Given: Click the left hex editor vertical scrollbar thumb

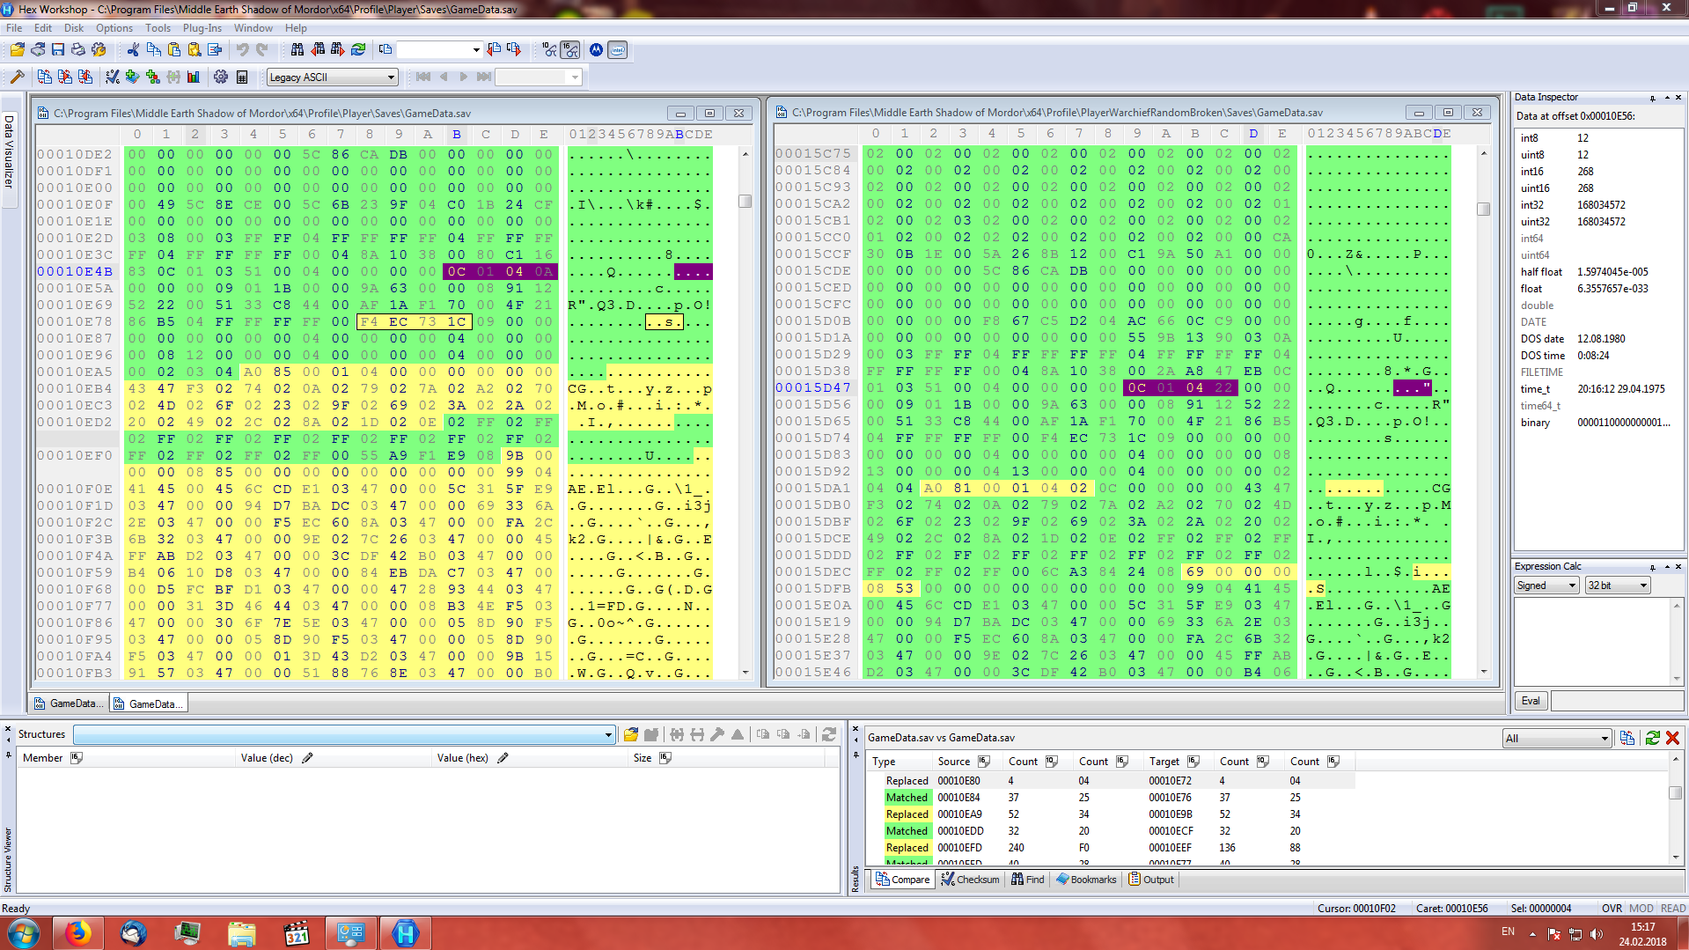Looking at the screenshot, I should (x=745, y=201).
